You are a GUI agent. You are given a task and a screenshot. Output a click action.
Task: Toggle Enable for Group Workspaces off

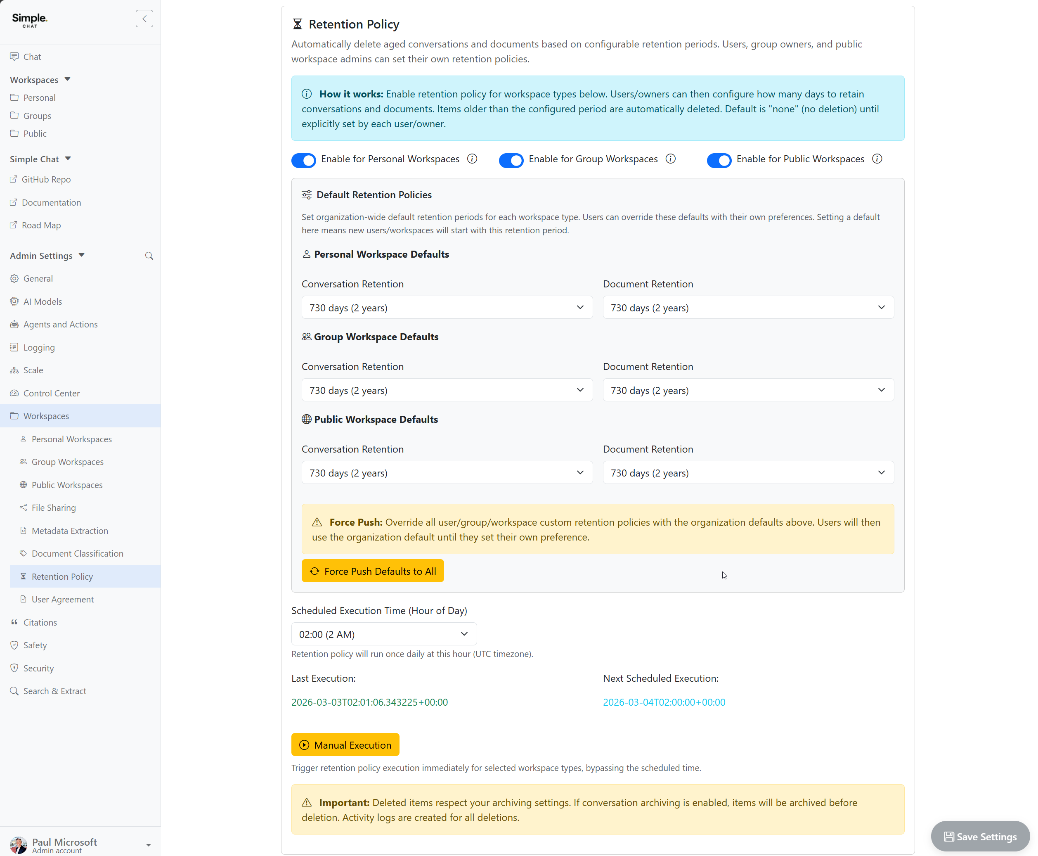pyautogui.click(x=511, y=160)
